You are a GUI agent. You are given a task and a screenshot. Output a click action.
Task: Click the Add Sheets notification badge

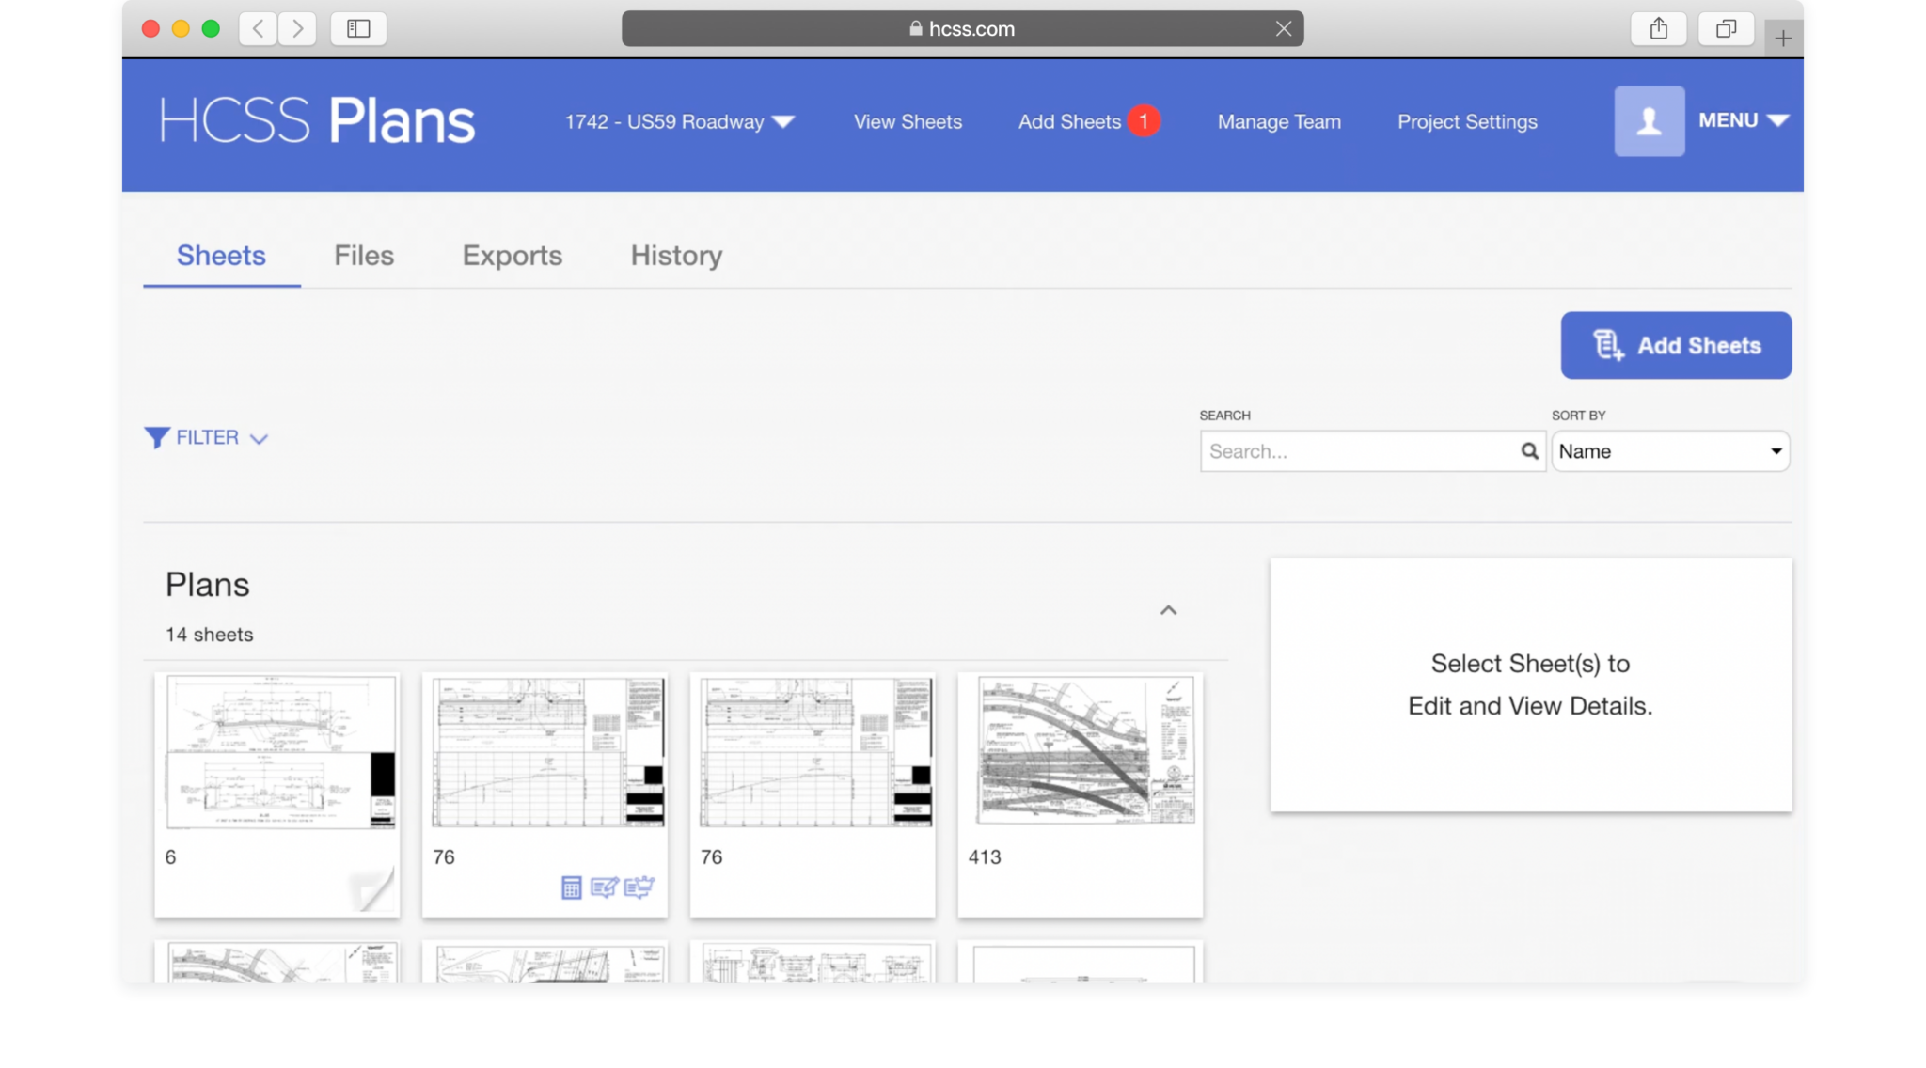1143,120
